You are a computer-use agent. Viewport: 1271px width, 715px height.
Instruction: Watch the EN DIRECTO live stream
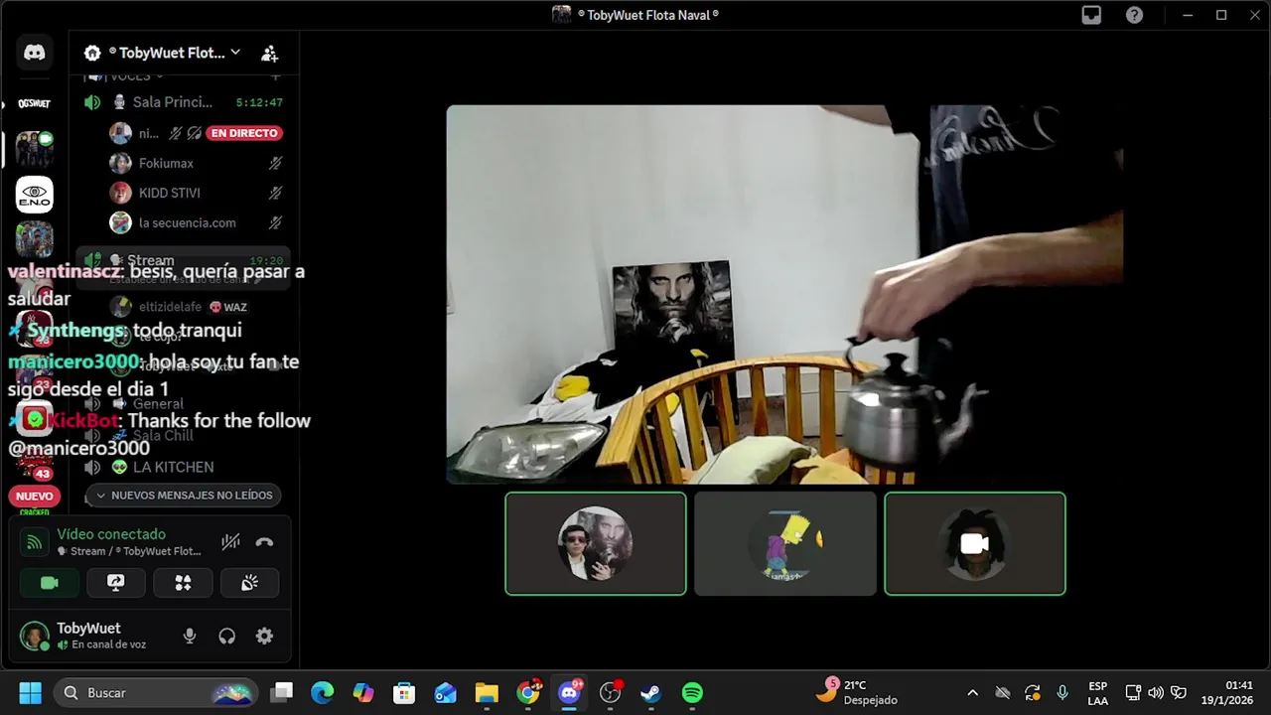point(244,133)
